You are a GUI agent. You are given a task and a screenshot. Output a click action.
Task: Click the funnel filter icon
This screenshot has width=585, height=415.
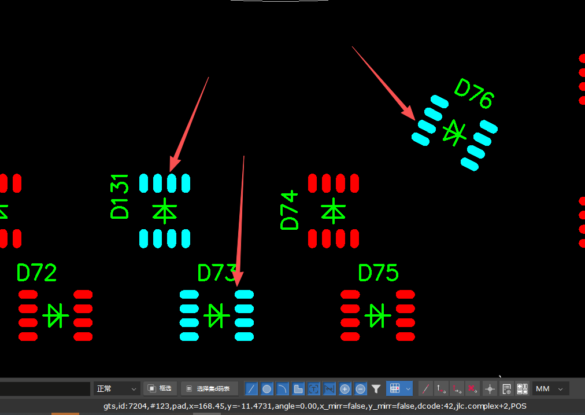tap(376, 388)
